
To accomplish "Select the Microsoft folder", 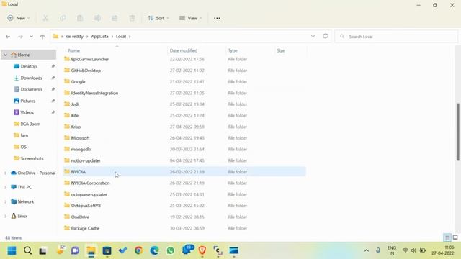I will pyautogui.click(x=80, y=138).
